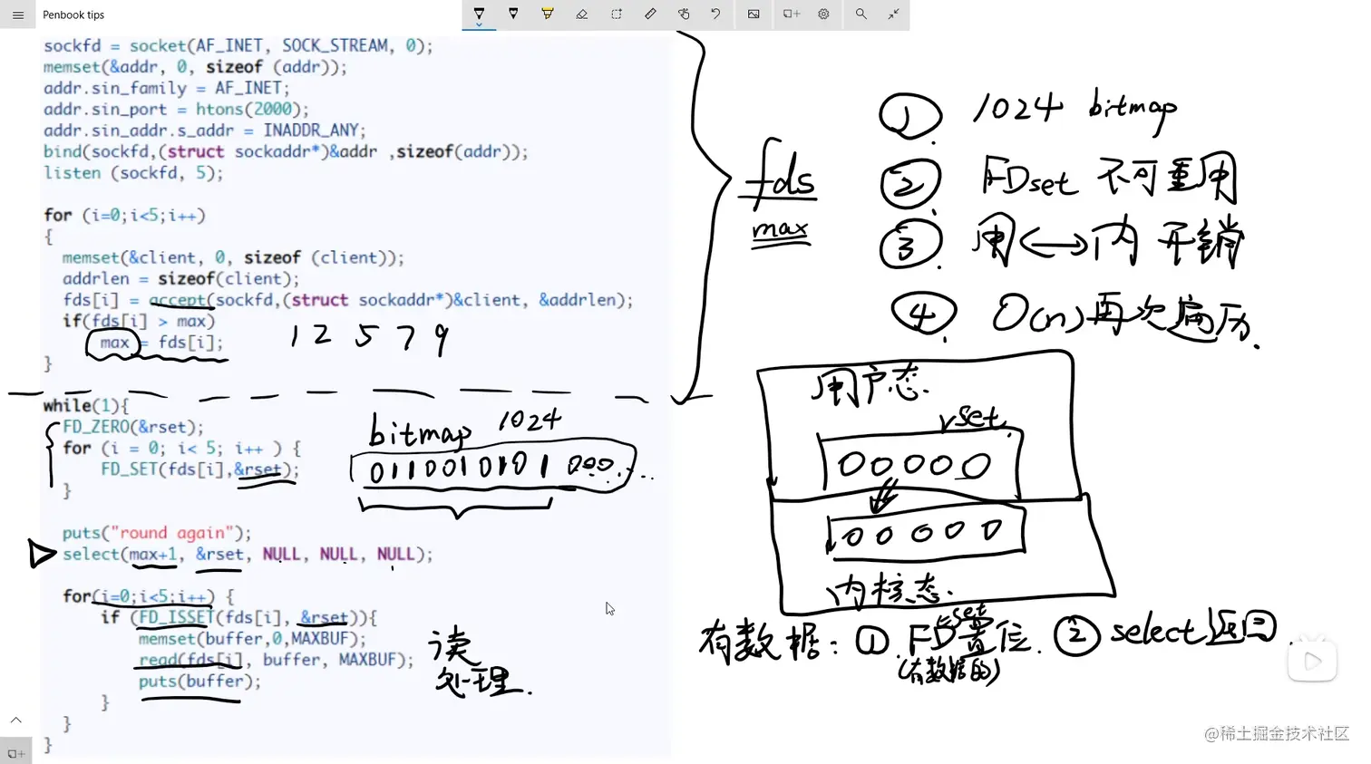Open the hamburger menu
The width and height of the screenshot is (1371, 764).
pos(17,15)
